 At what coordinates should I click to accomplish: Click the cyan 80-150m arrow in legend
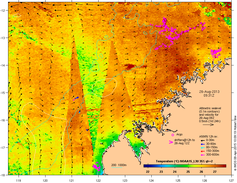tap(203, 147)
